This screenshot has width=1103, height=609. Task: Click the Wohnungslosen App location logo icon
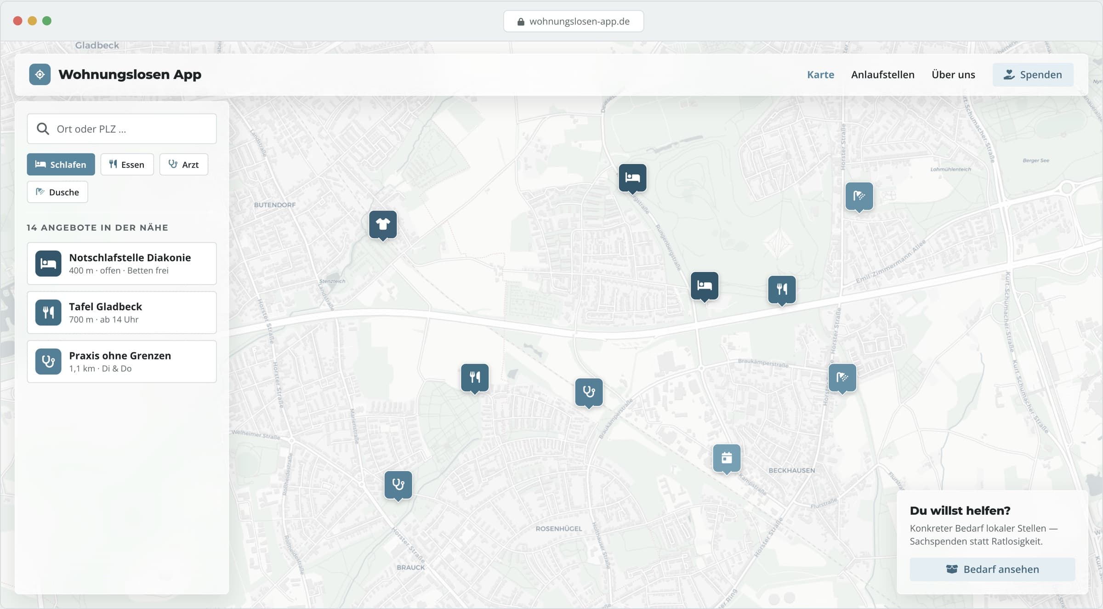point(40,74)
